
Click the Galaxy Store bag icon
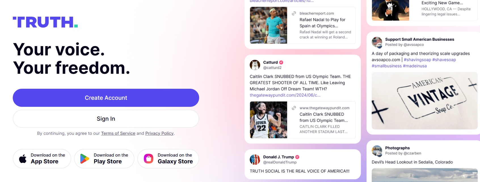(148, 159)
